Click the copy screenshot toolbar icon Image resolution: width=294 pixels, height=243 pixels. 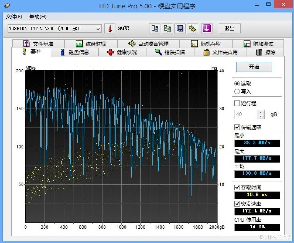(x=167, y=29)
